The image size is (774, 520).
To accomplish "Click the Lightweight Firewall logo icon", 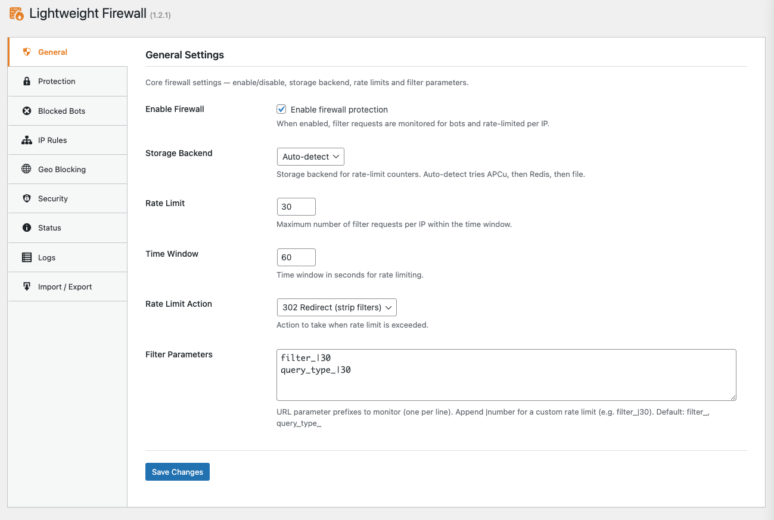I will click(x=15, y=13).
